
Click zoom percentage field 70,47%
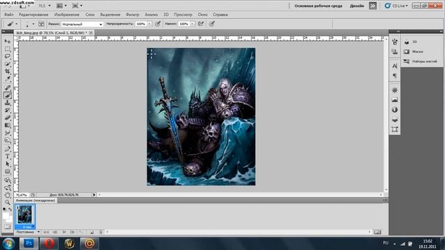point(22,195)
